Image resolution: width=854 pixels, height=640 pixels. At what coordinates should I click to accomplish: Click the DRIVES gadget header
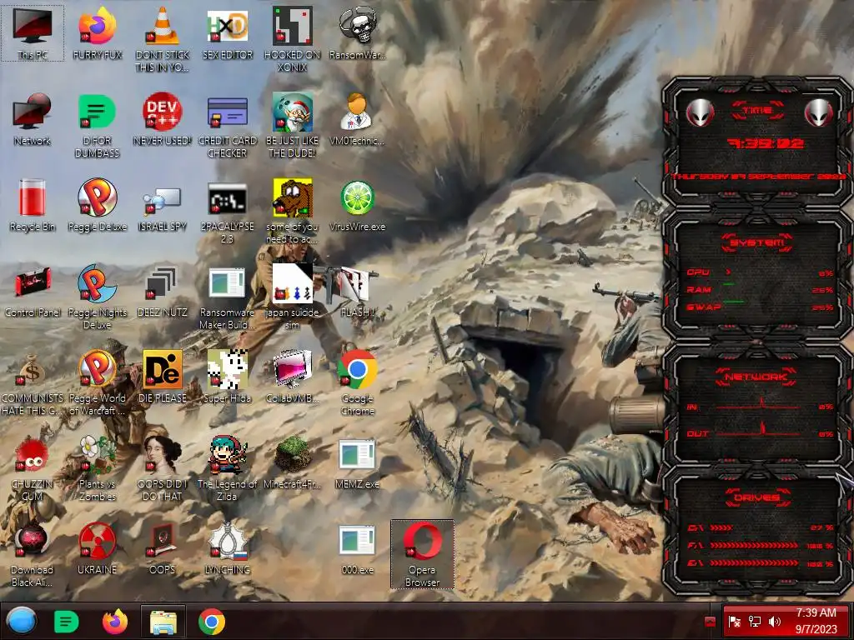(x=757, y=497)
